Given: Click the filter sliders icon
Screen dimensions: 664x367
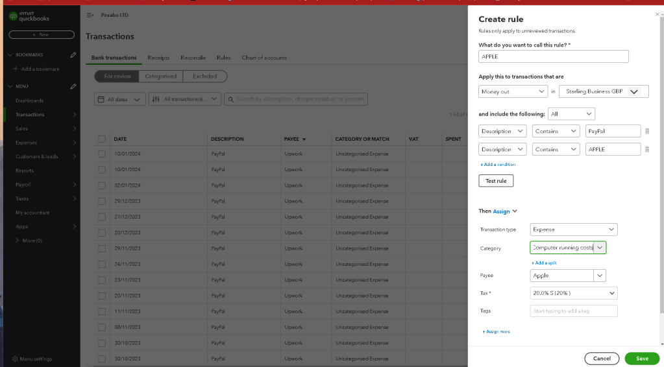Looking at the screenshot, I should tap(156, 99).
